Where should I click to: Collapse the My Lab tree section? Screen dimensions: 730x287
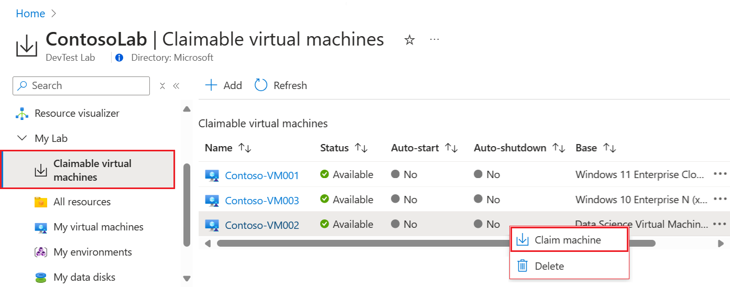[x=22, y=138]
